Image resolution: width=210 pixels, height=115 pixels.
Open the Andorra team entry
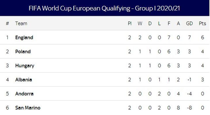[24, 94]
